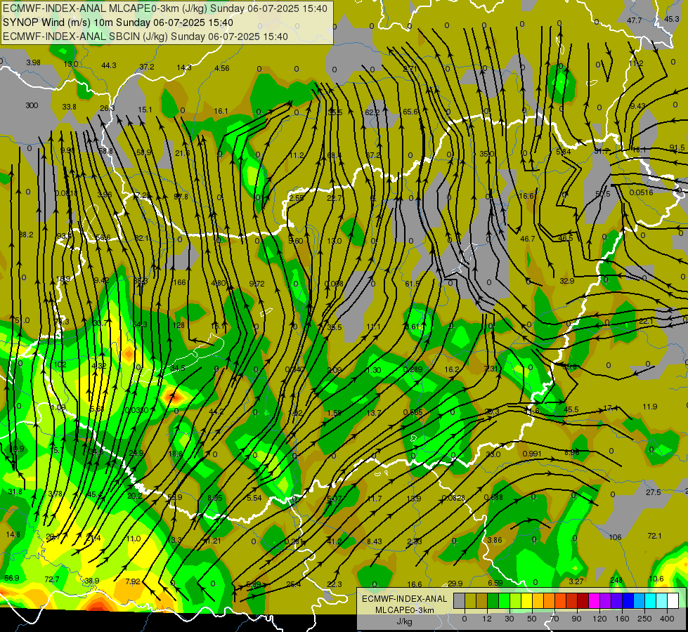Click the legend scale label 120
This screenshot has height=632, width=688.
[x=599, y=619]
